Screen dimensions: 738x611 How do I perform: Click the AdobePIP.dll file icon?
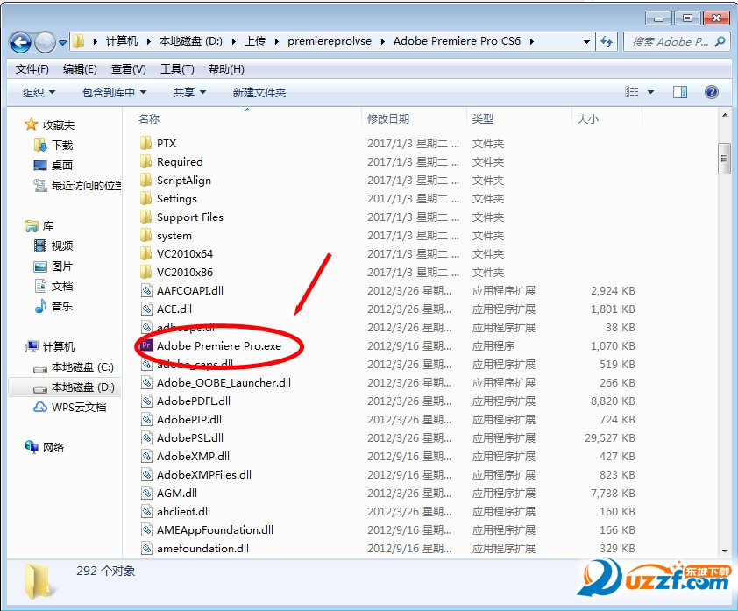pyautogui.click(x=147, y=419)
